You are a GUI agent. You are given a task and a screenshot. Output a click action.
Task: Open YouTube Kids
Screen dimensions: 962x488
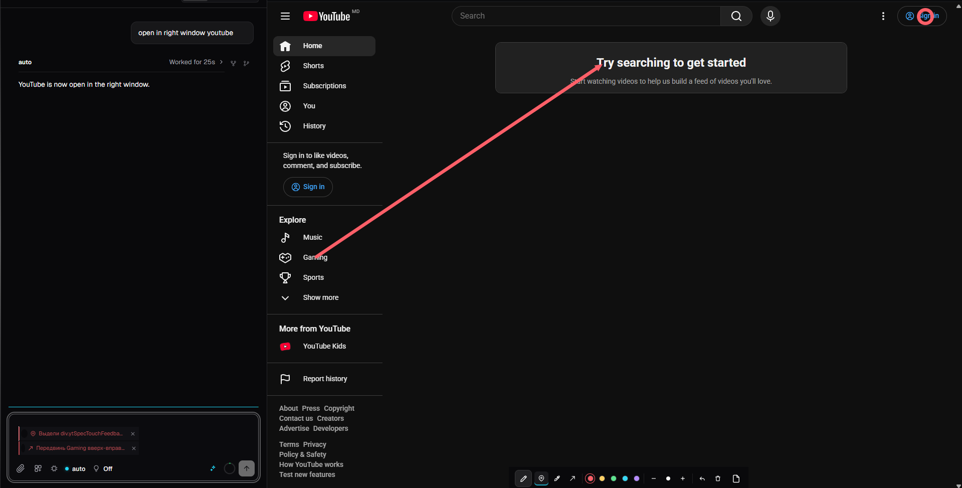point(324,346)
